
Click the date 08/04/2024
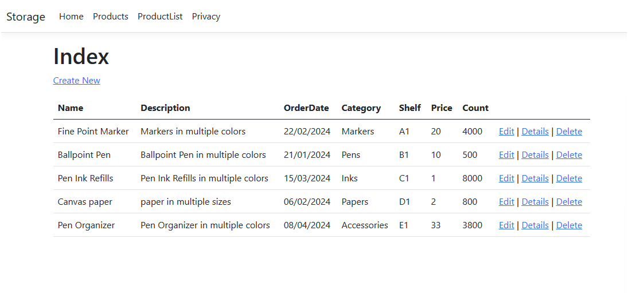tap(307, 225)
